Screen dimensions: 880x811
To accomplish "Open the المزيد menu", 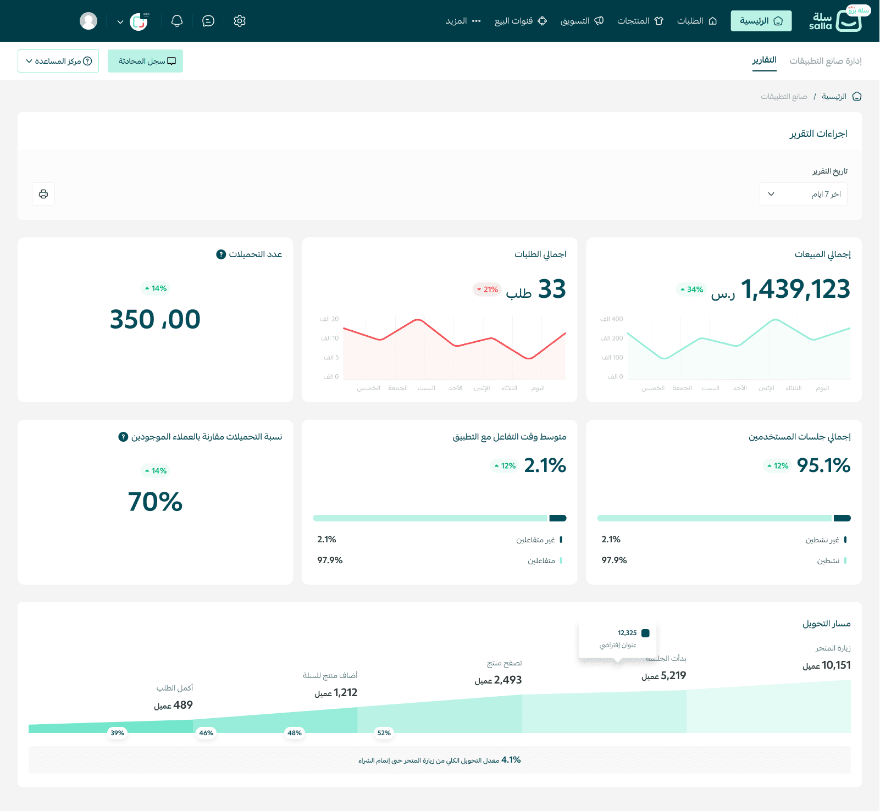I will (463, 21).
